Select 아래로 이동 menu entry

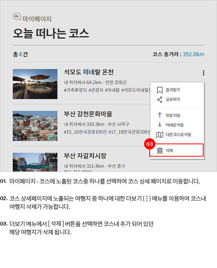(175, 125)
